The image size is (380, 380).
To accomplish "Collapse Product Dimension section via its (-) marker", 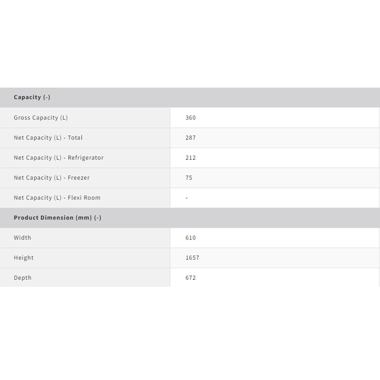I will click(x=97, y=218).
